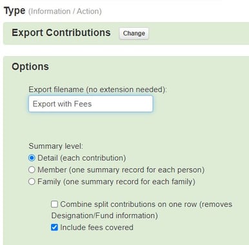This screenshot has width=249, height=245.
Task: Click the "Family (one summary record for each family)" label
Action: click(116, 182)
